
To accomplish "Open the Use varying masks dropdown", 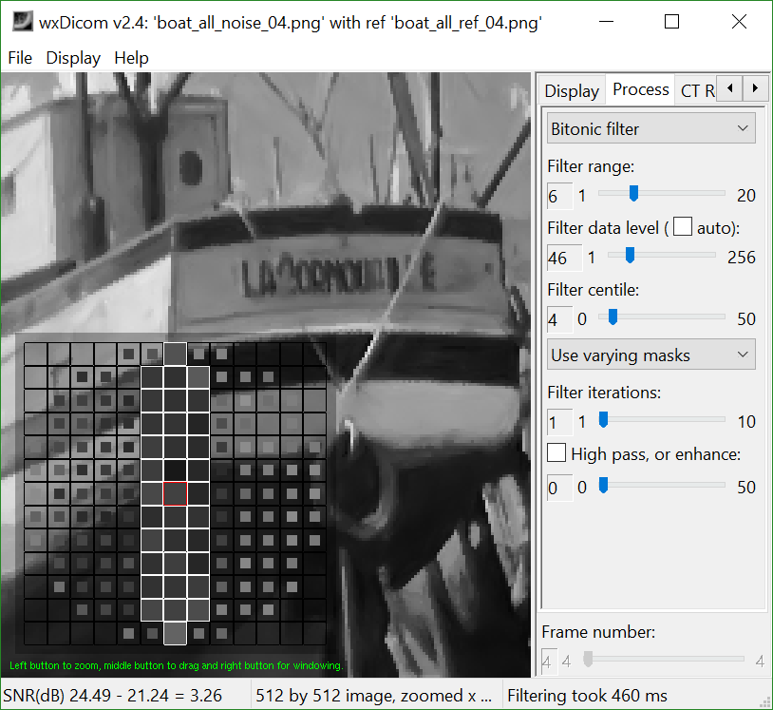I will point(650,355).
